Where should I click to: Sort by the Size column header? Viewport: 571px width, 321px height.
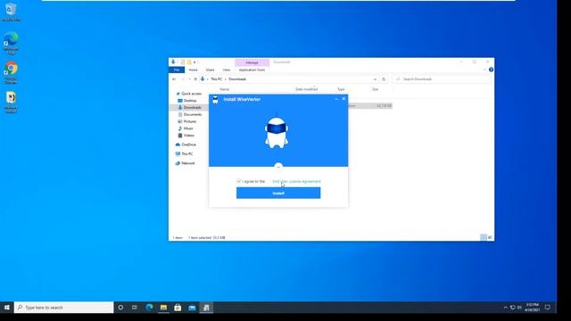tap(375, 89)
